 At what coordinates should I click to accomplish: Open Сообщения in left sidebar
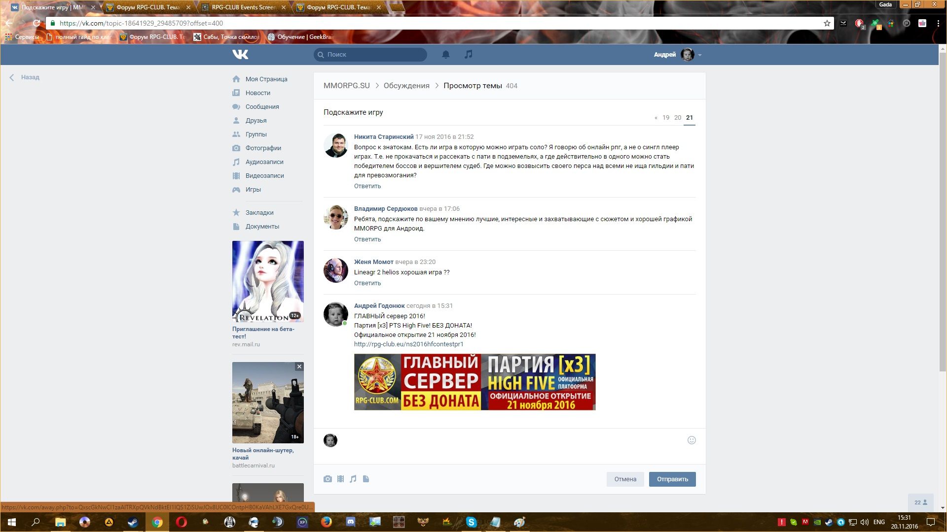click(262, 106)
